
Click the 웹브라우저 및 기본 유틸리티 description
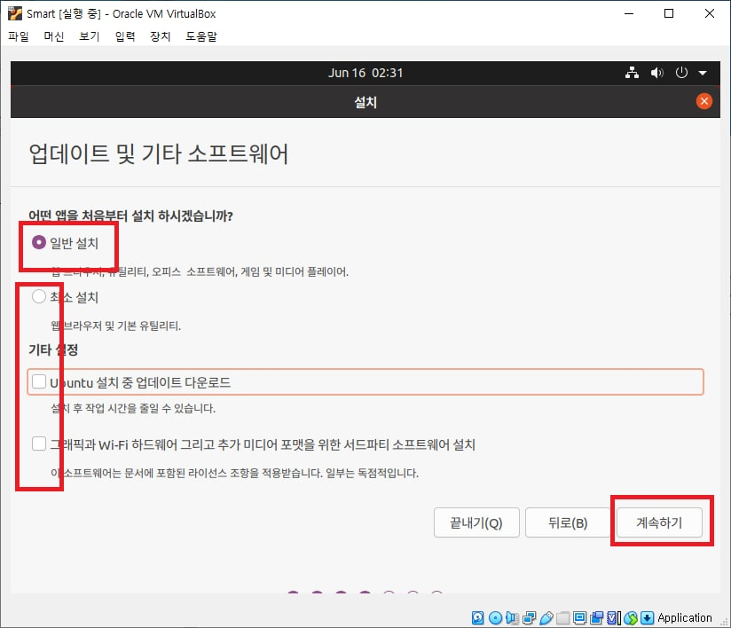coord(115,326)
